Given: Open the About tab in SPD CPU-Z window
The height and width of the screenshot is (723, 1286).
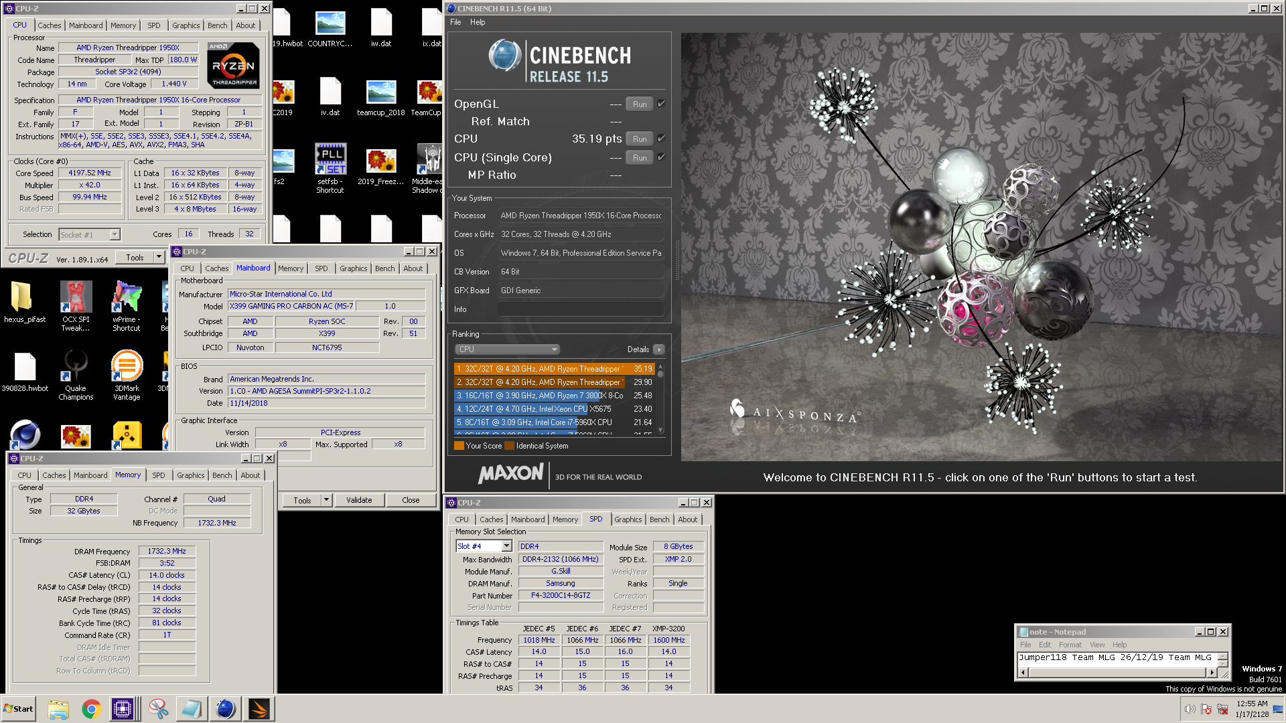Looking at the screenshot, I should (x=687, y=519).
